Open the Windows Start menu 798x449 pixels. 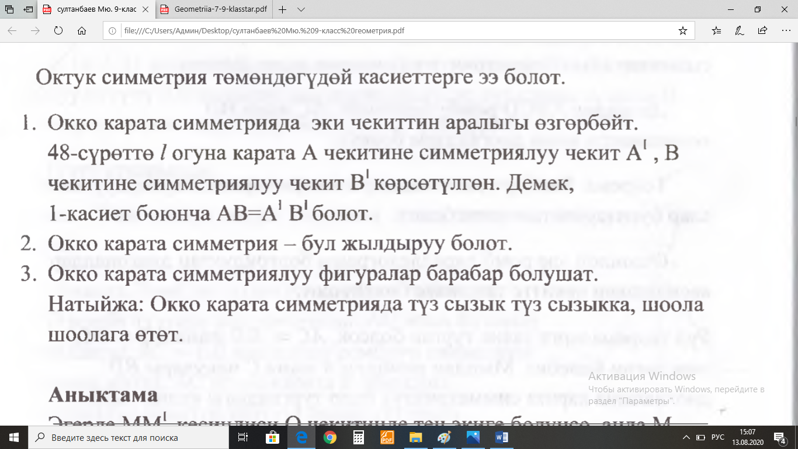pyautogui.click(x=14, y=437)
